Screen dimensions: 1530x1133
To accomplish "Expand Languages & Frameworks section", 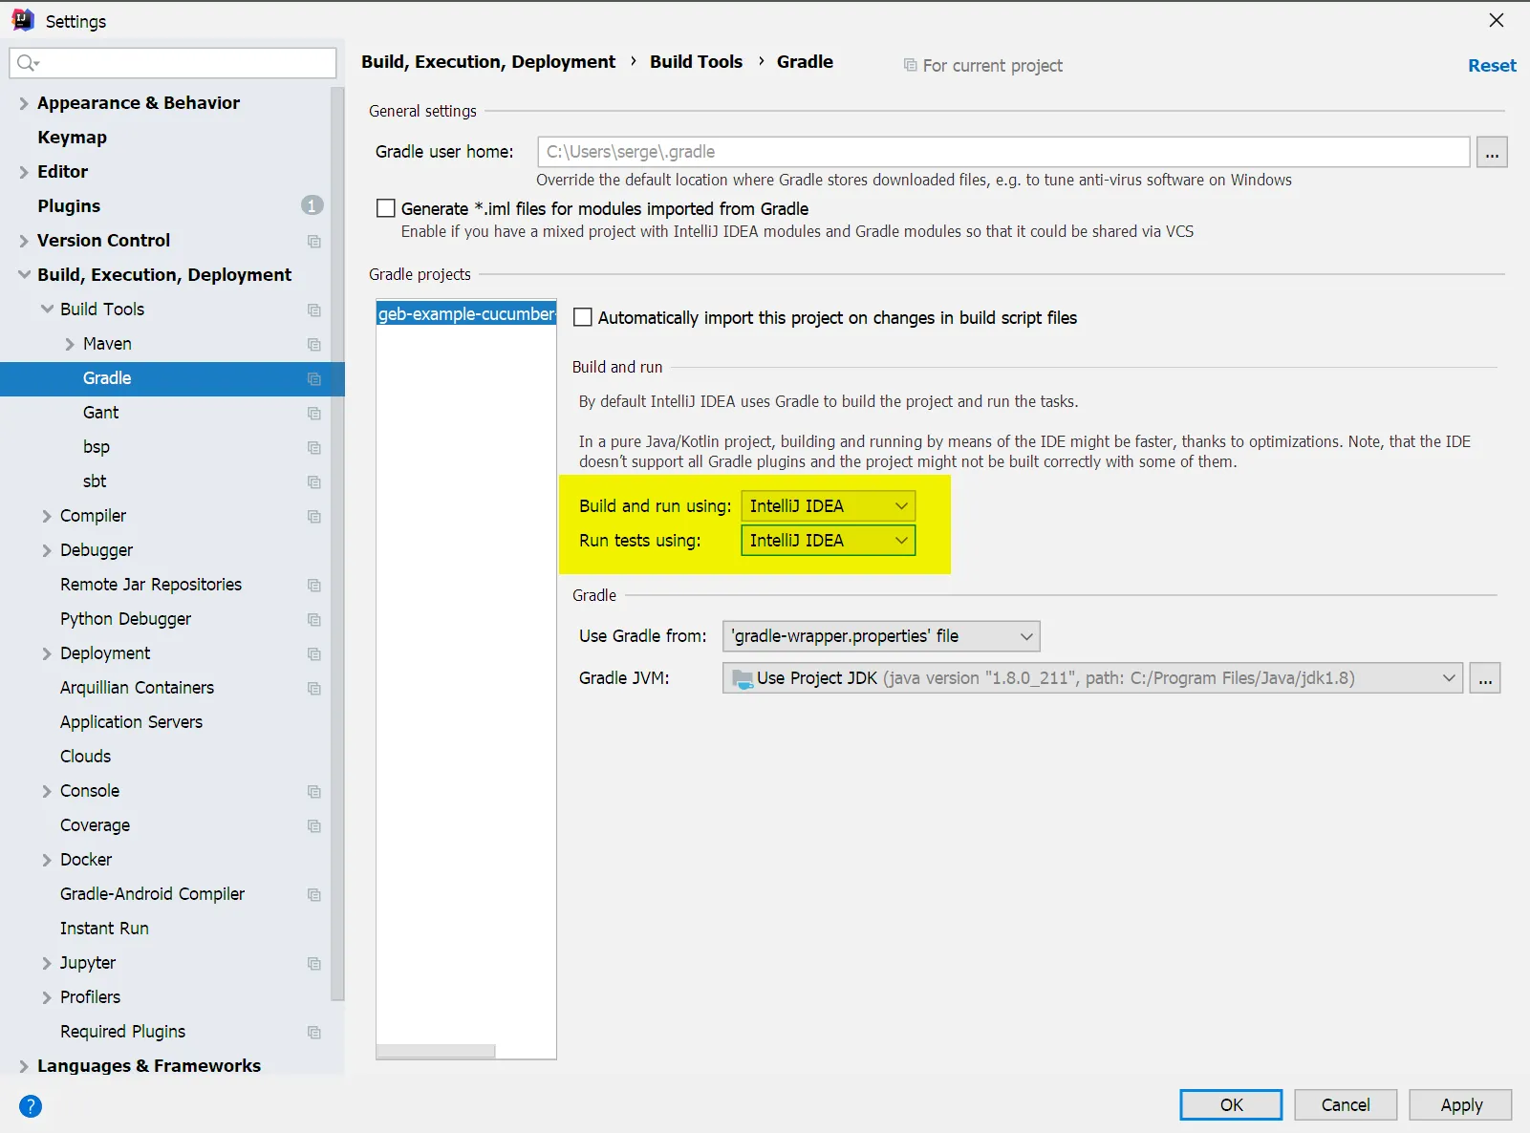I will coord(24,1066).
